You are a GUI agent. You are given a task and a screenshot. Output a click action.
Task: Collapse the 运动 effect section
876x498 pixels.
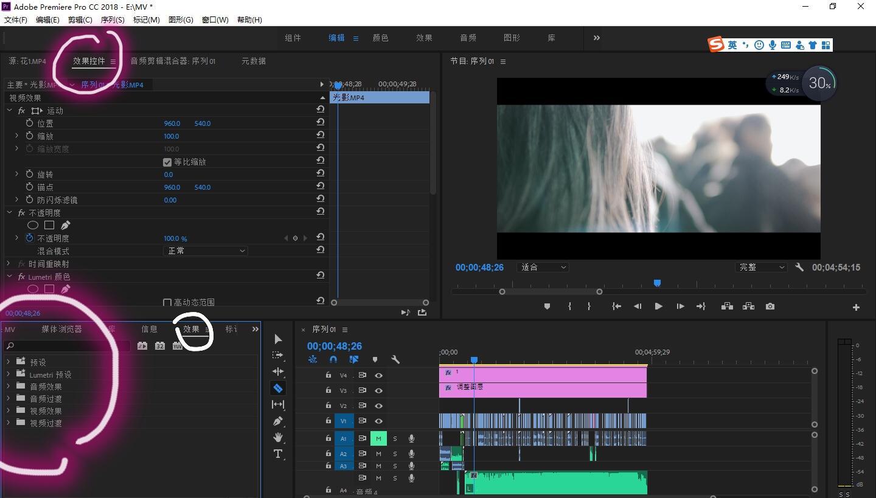click(9, 111)
